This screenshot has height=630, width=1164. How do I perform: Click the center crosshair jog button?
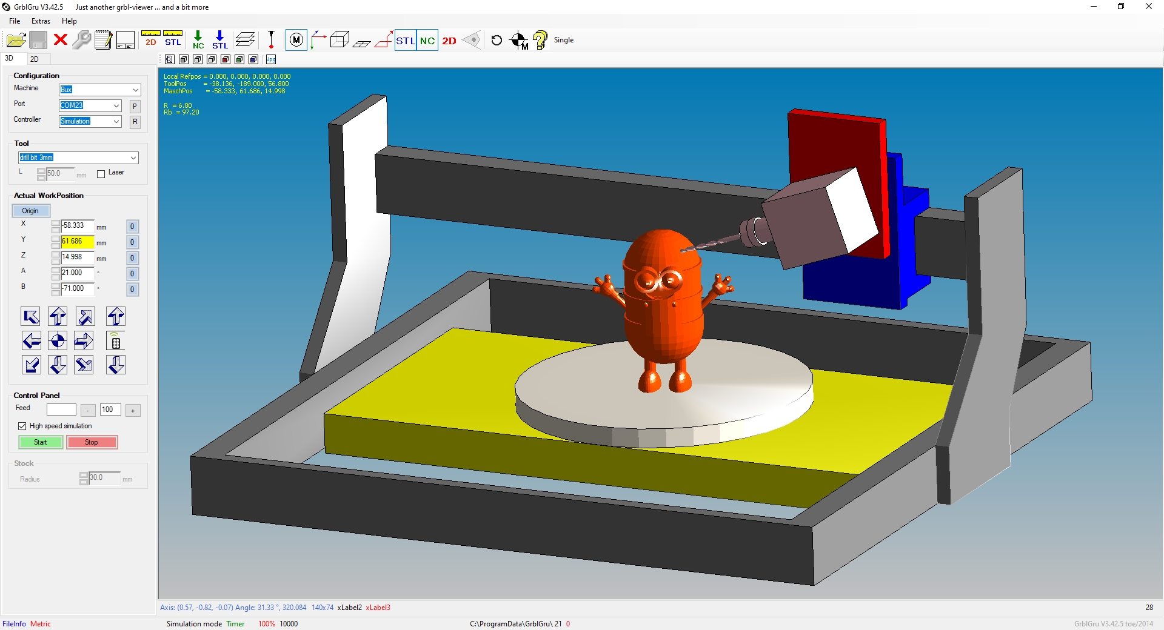[58, 340]
